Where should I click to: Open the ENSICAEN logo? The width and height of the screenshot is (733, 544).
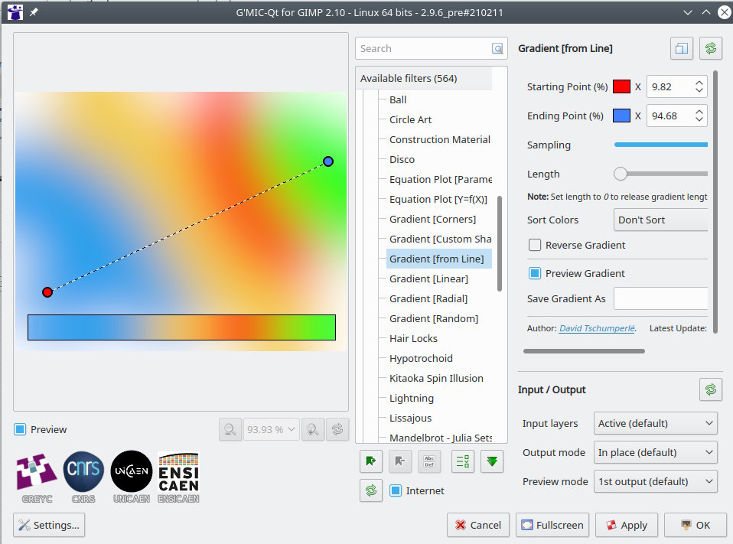(178, 477)
